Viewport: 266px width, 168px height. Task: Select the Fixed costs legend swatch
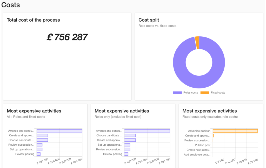click(x=205, y=93)
